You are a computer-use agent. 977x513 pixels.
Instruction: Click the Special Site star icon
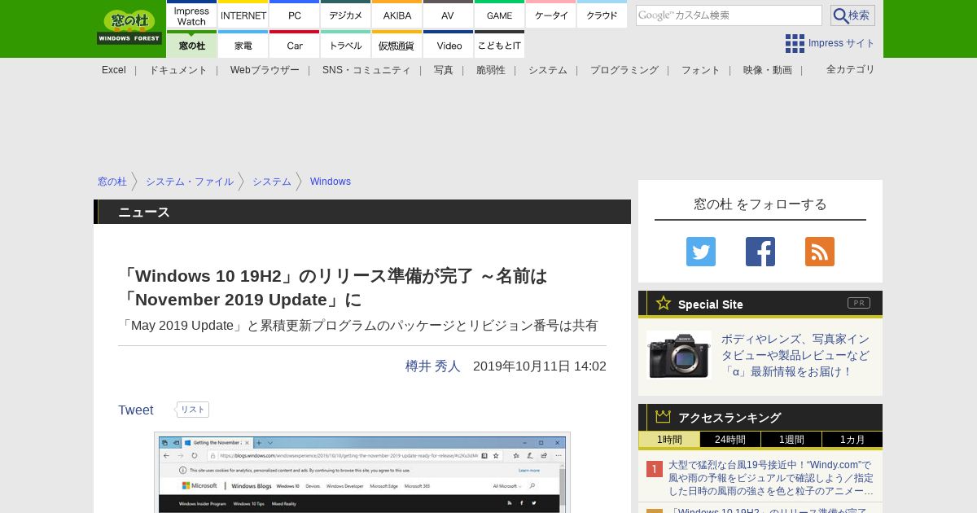[664, 303]
